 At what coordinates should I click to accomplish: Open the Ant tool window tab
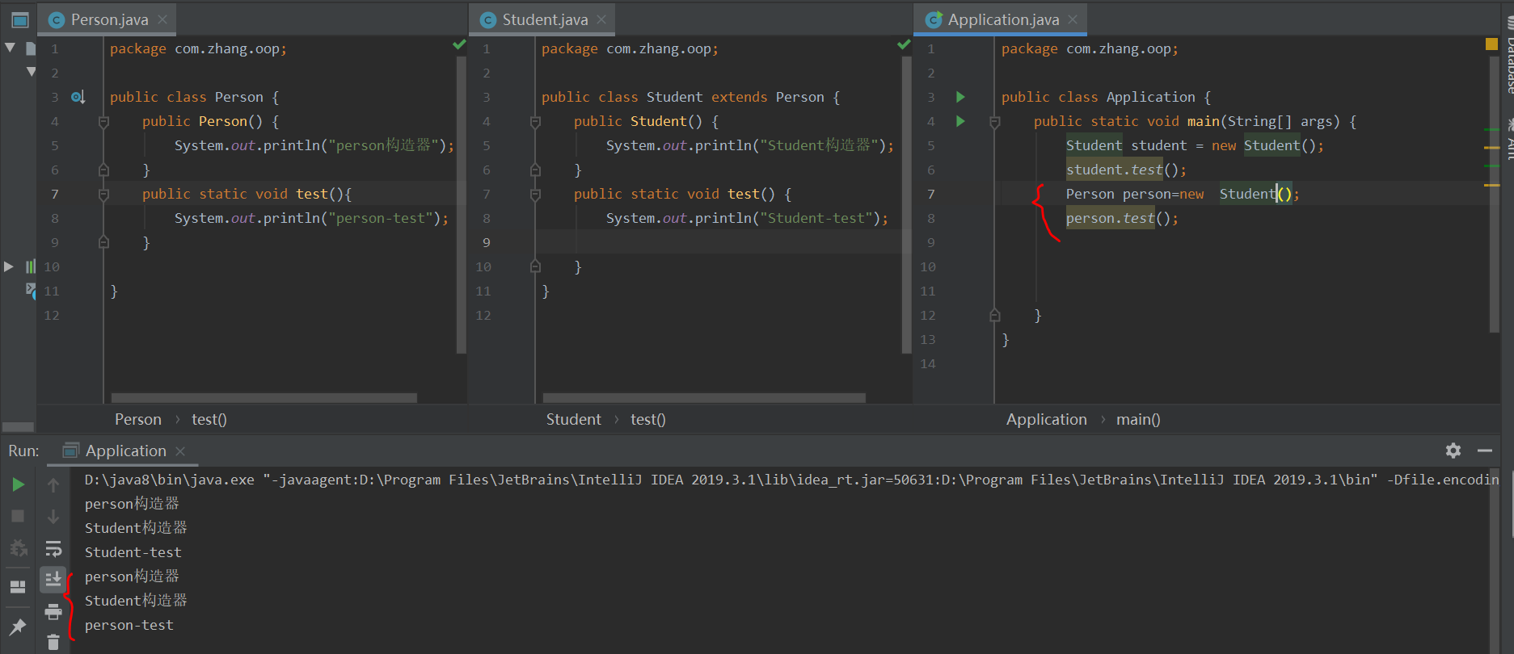point(1509,139)
